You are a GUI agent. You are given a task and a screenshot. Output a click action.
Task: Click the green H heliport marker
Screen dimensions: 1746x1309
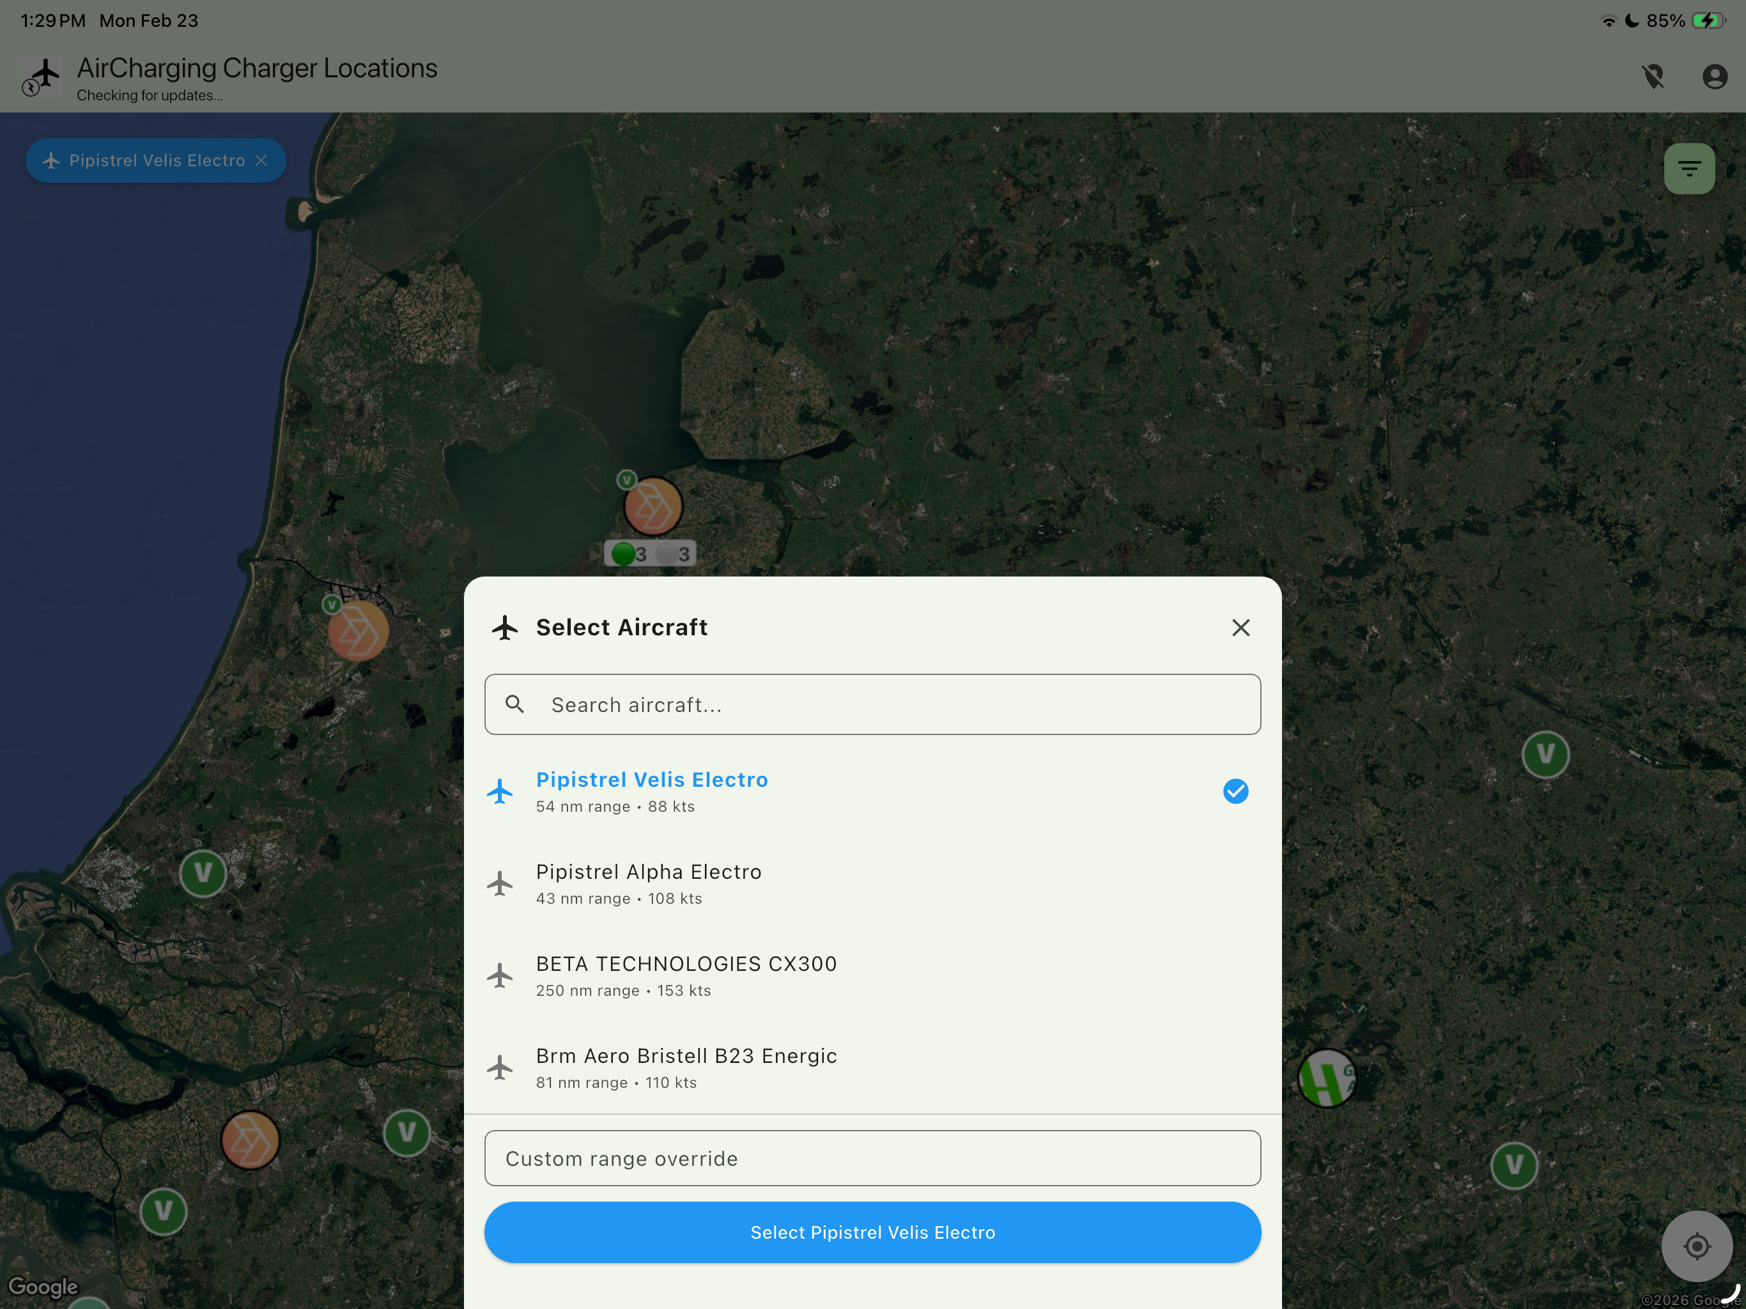click(1326, 1078)
